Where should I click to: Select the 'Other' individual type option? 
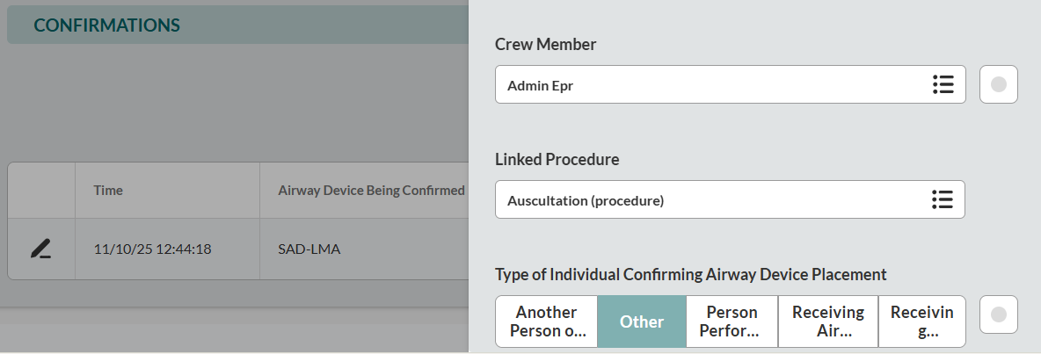642,321
